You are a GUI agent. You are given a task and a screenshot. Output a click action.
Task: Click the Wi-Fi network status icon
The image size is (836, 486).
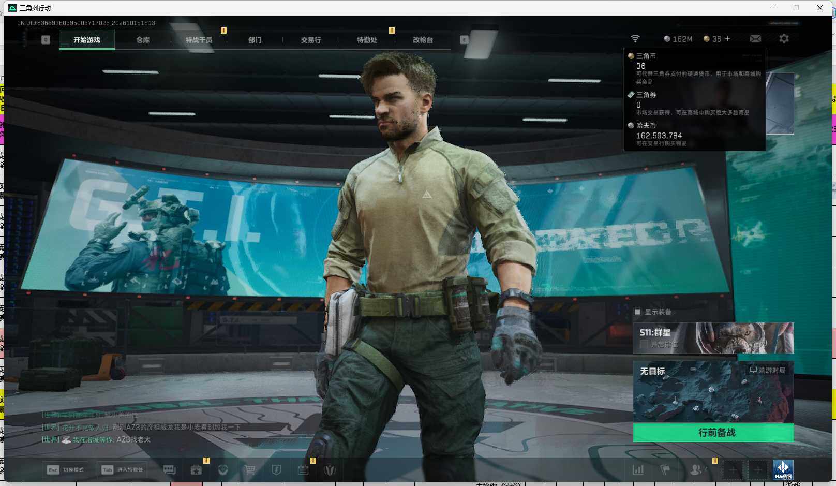635,39
